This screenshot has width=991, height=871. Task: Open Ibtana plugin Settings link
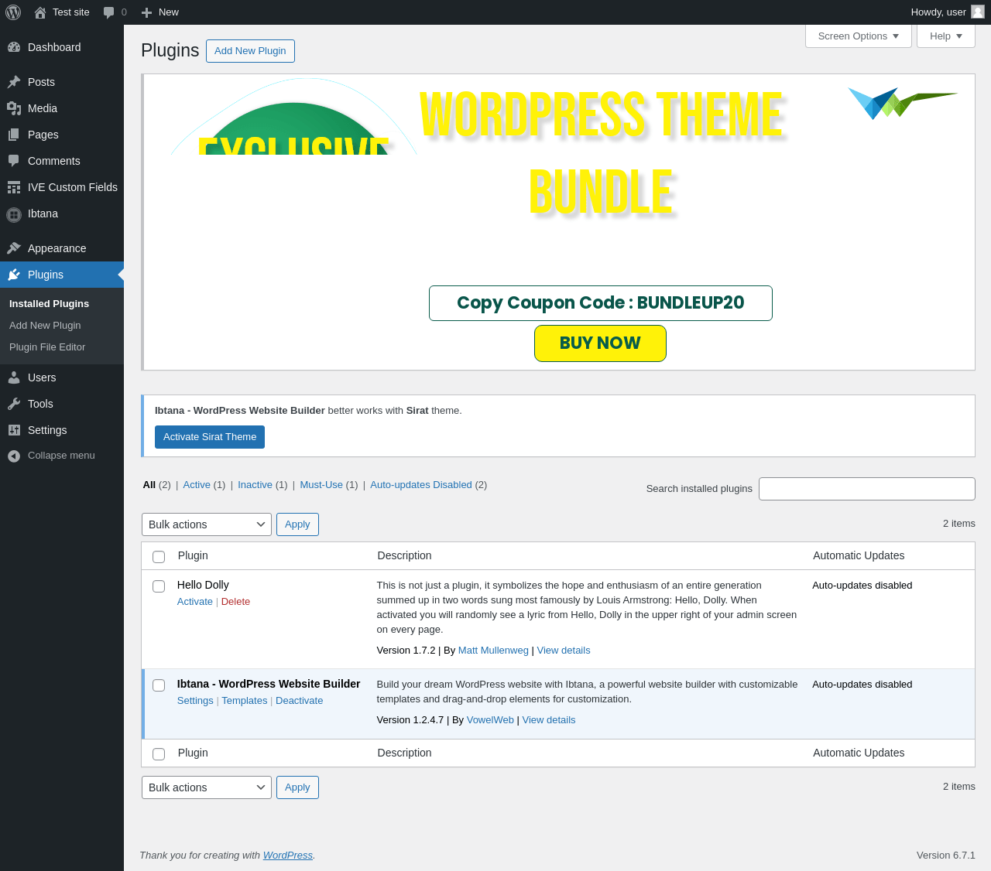click(195, 701)
